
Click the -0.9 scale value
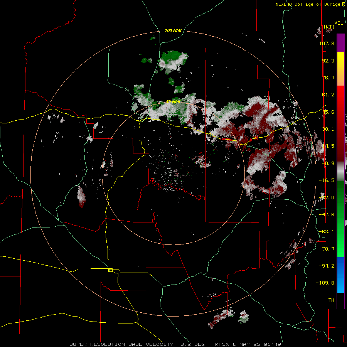click(x=328, y=163)
